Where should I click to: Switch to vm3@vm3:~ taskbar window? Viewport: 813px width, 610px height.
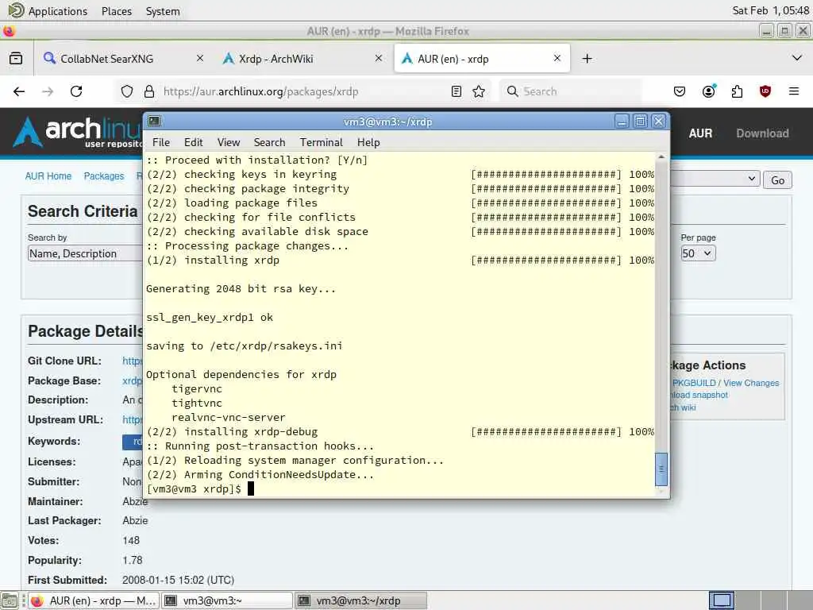click(226, 600)
